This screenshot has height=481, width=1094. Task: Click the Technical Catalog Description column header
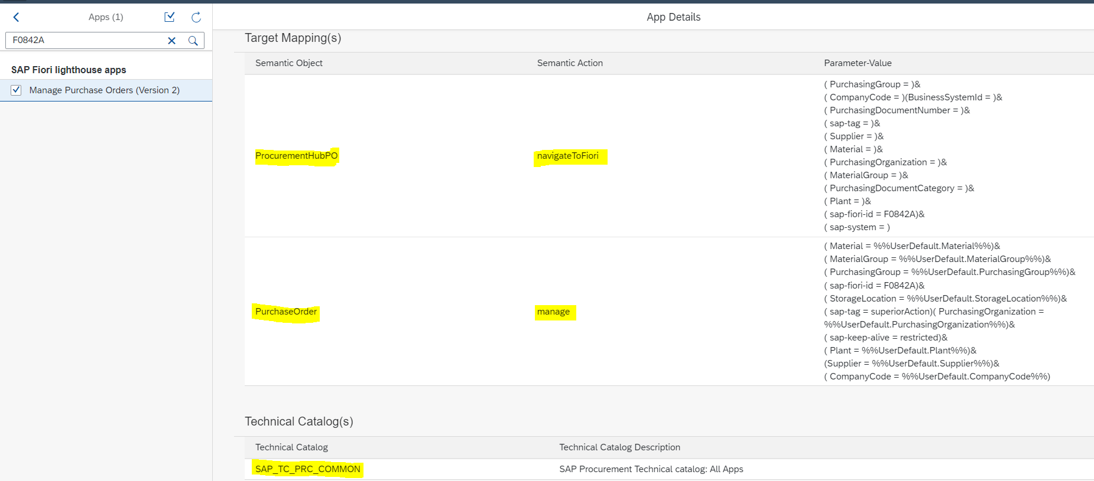(x=619, y=447)
